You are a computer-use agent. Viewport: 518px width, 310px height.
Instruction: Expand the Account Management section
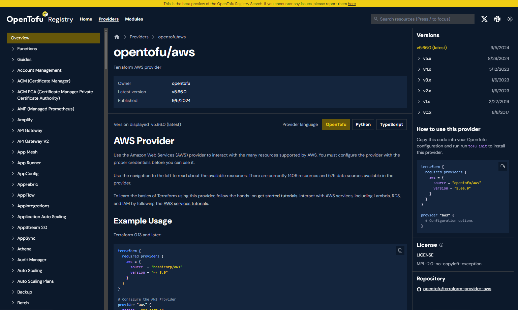(39, 70)
